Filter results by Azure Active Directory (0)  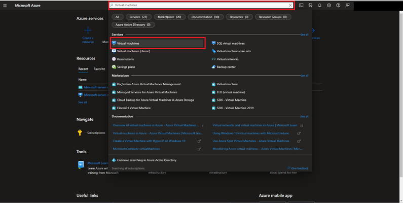coord(133,25)
